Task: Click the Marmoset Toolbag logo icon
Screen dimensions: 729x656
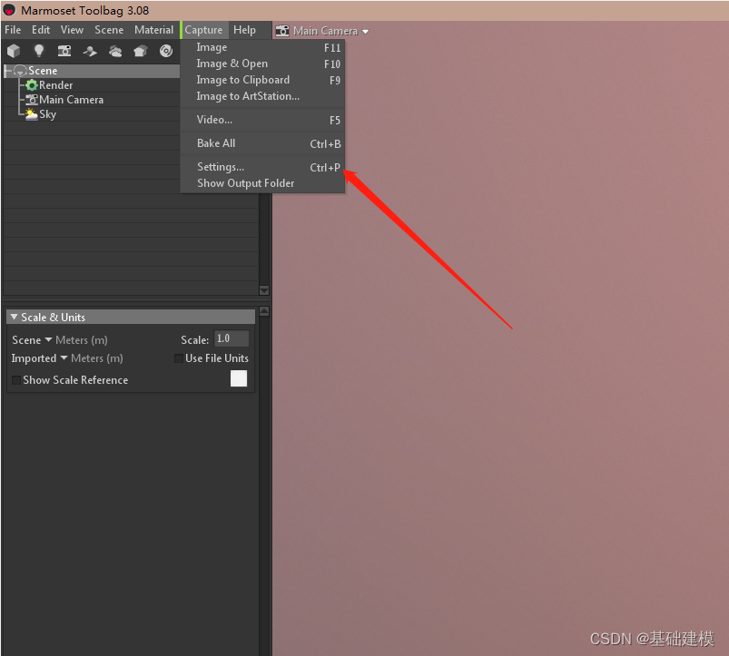Action: (x=9, y=10)
